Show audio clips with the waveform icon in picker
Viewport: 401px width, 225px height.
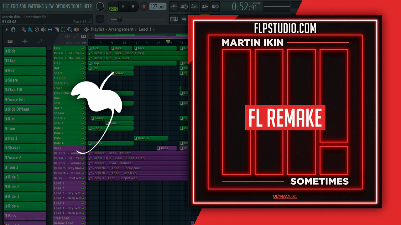coord(25,41)
